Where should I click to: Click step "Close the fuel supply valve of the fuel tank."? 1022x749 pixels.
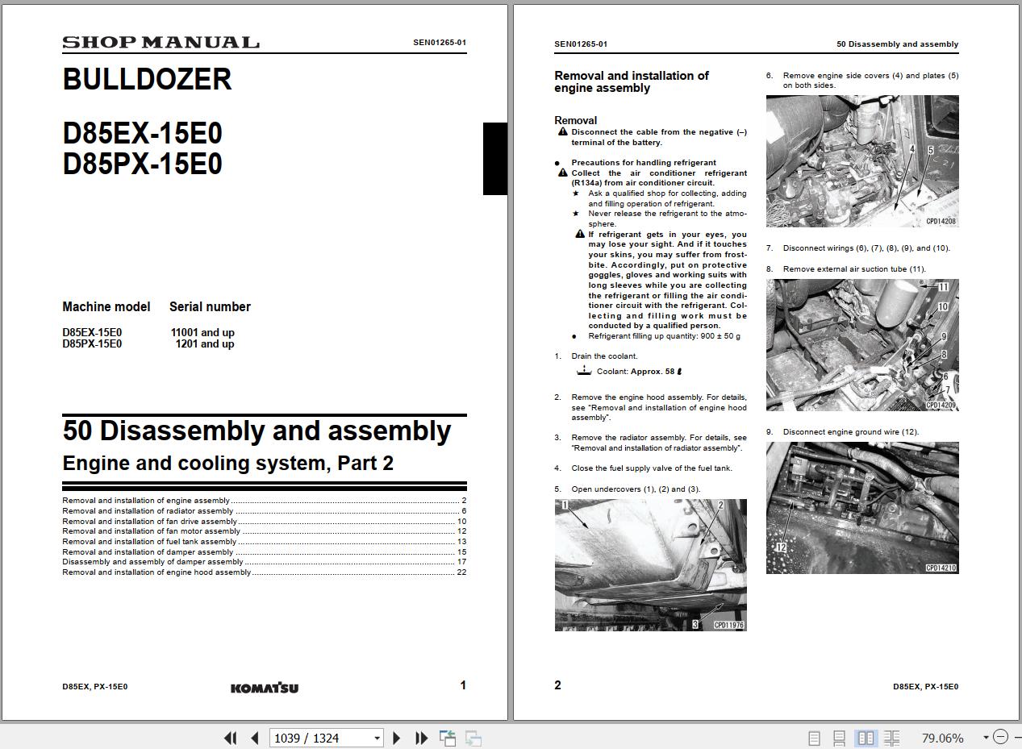[x=652, y=468]
